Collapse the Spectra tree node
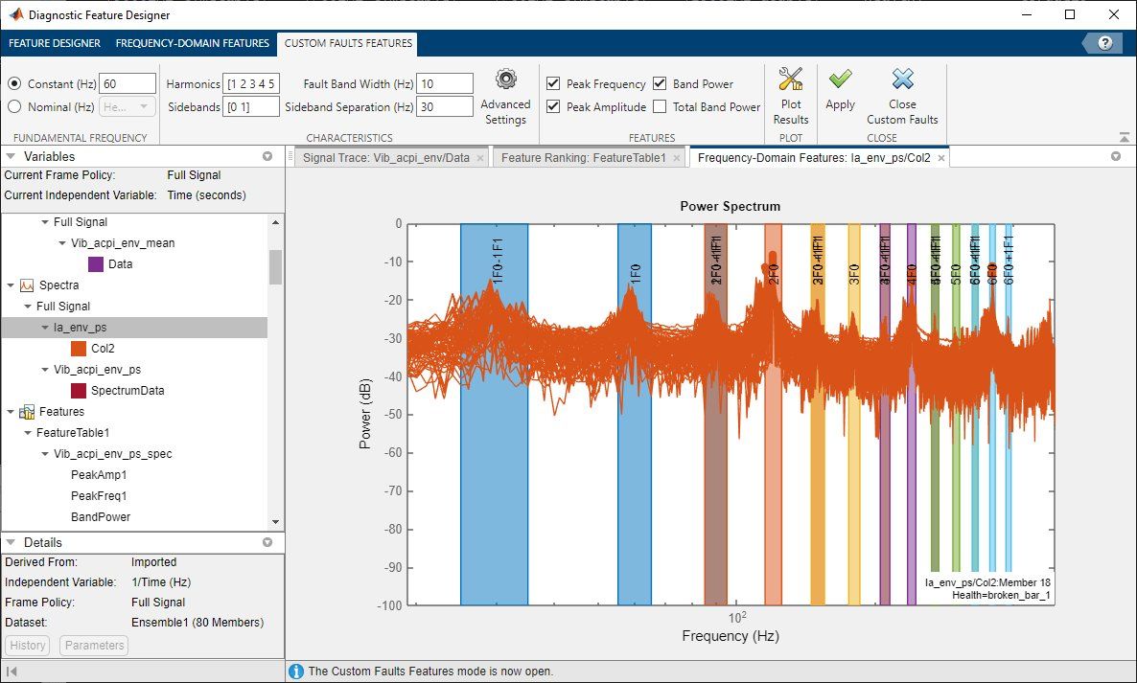1137x683 pixels. 11,285
